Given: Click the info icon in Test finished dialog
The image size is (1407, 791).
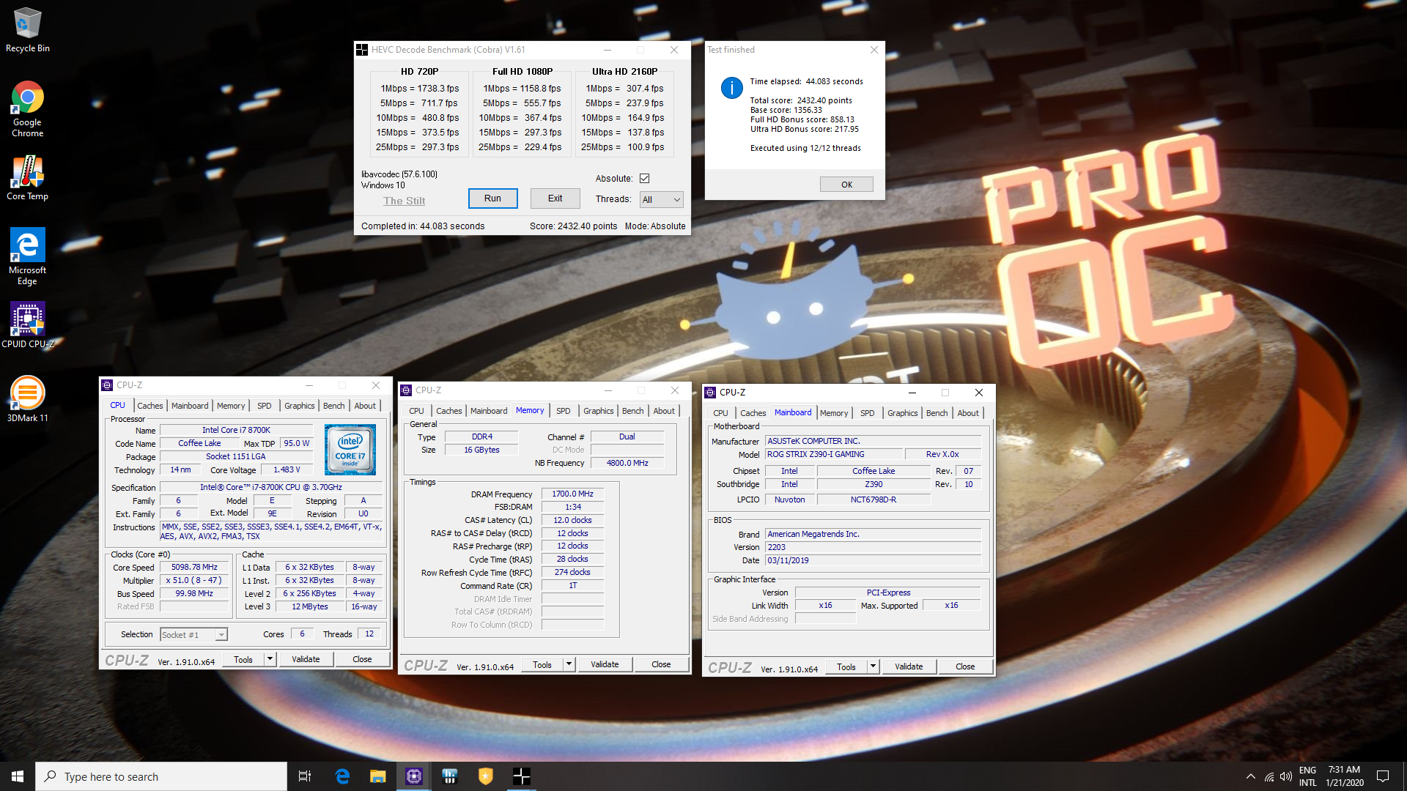Looking at the screenshot, I should click(x=731, y=88).
